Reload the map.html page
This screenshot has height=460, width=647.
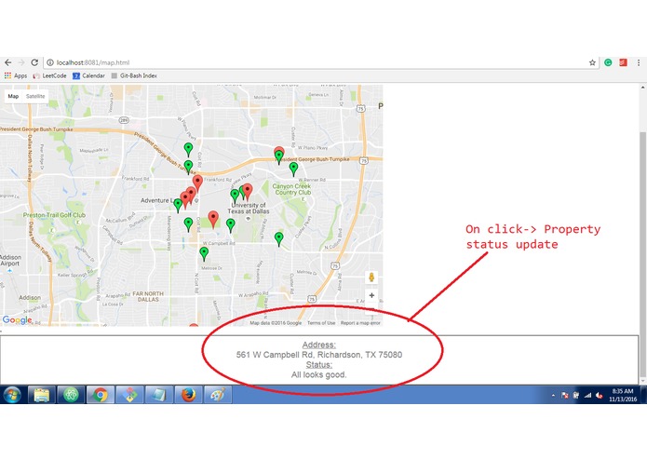point(34,62)
